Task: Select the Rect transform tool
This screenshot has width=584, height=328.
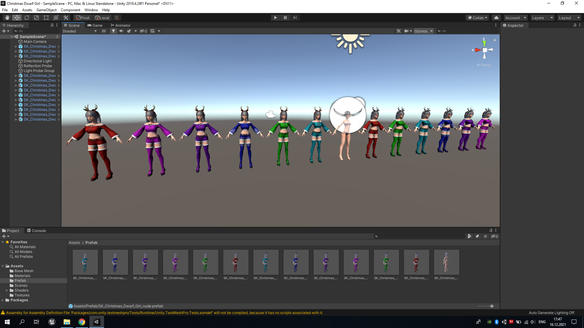Action: [46, 17]
